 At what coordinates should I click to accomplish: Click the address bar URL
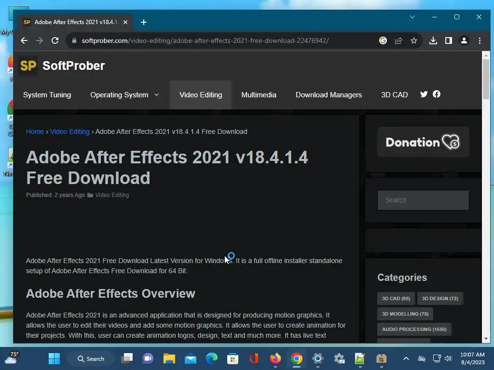coord(205,40)
